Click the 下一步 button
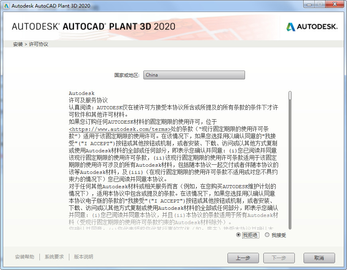Viewport: 347px width, 270px height. pyautogui.click(x=279, y=258)
